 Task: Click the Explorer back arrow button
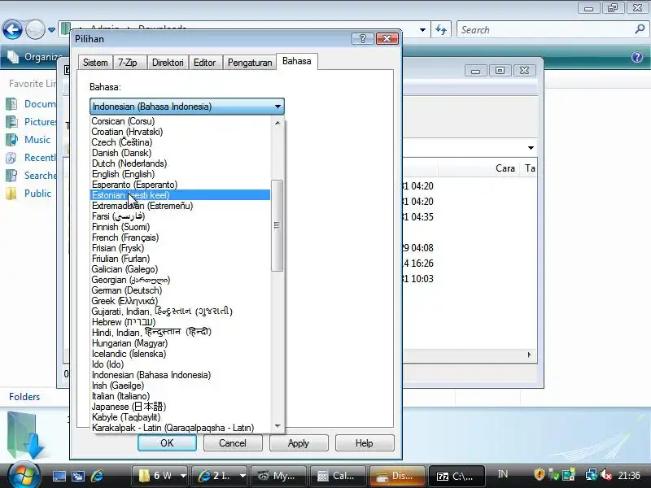point(12,30)
